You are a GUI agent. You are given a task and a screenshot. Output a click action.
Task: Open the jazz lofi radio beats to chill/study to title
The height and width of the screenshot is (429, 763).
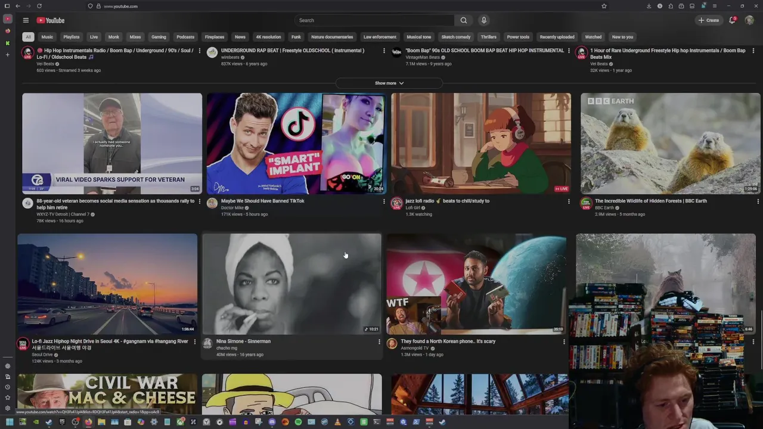447,201
